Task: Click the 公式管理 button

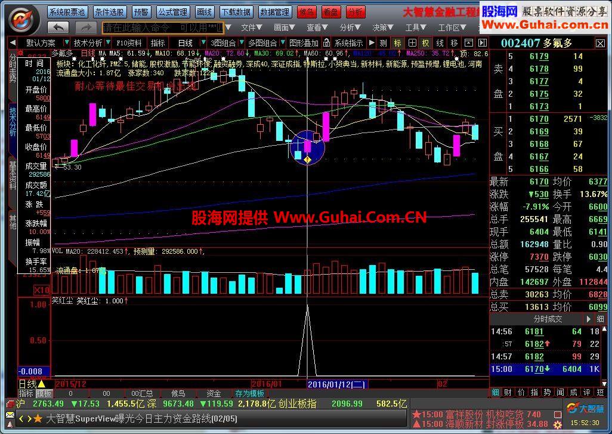Action: (x=173, y=12)
